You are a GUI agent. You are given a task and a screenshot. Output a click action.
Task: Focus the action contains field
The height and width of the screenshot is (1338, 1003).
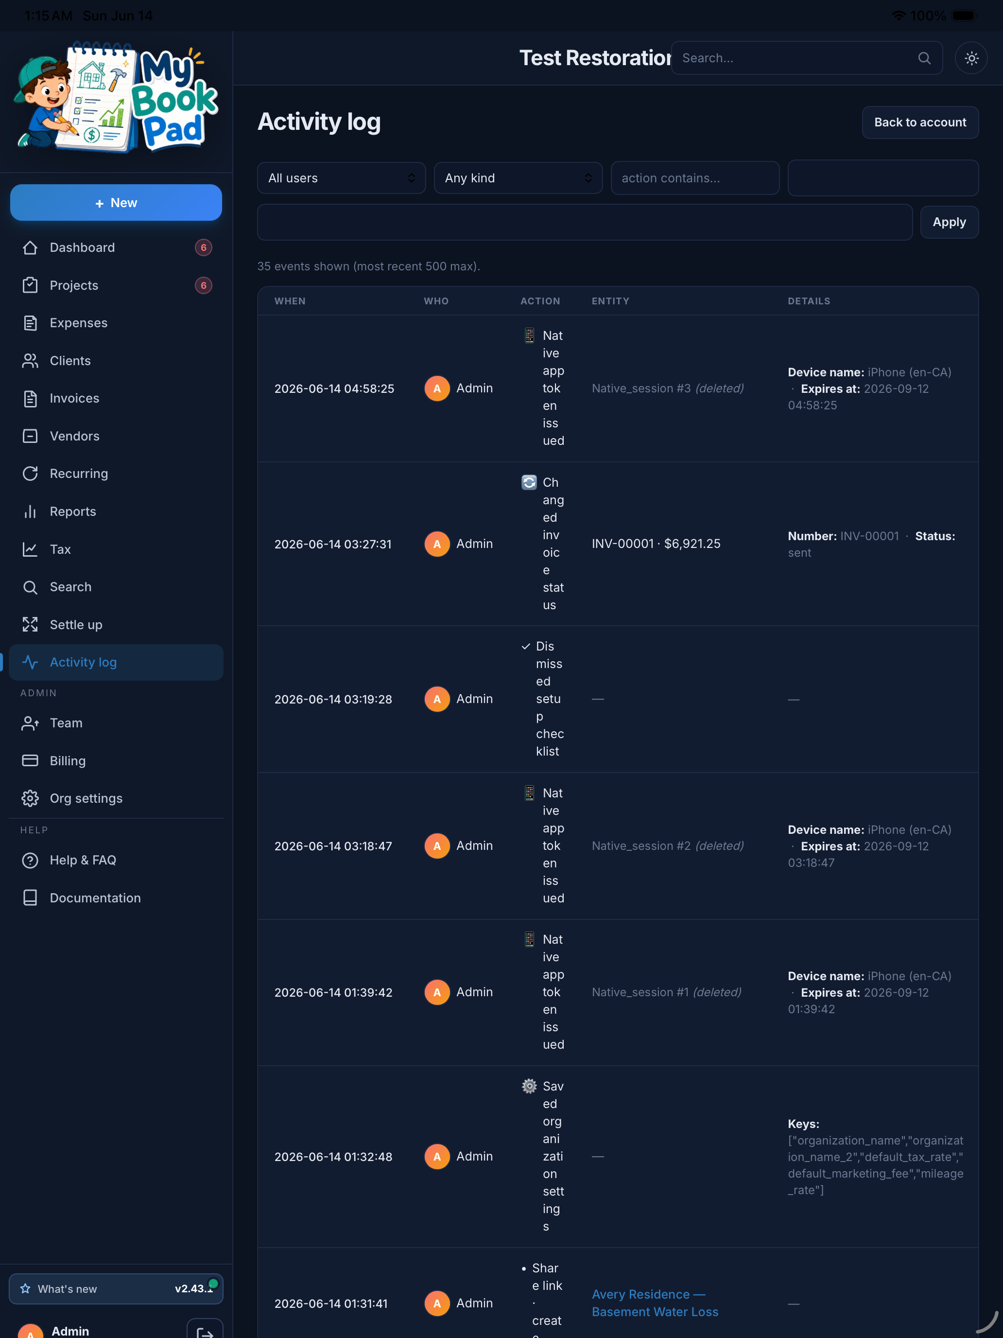[x=694, y=178]
